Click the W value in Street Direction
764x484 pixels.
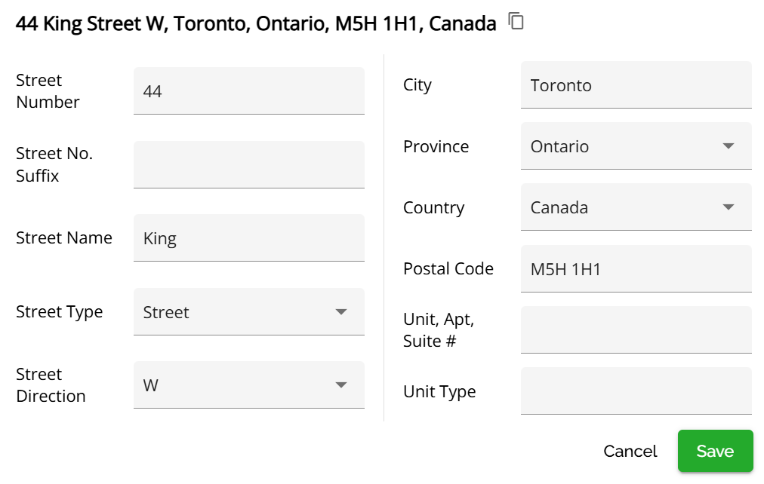point(151,385)
